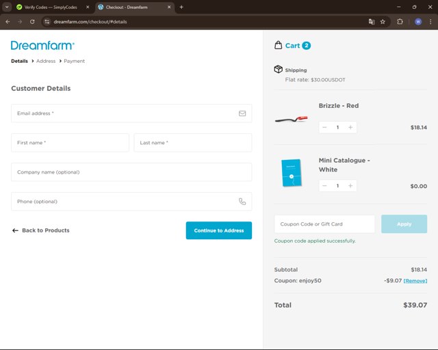Click the Dreamfarm logo
The width and height of the screenshot is (438, 350).
click(x=42, y=45)
